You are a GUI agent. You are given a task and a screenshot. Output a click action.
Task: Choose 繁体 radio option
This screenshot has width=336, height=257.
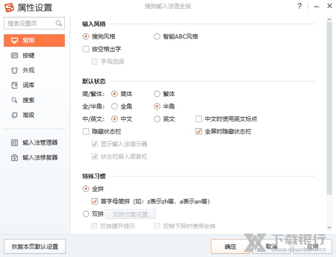coord(157,94)
